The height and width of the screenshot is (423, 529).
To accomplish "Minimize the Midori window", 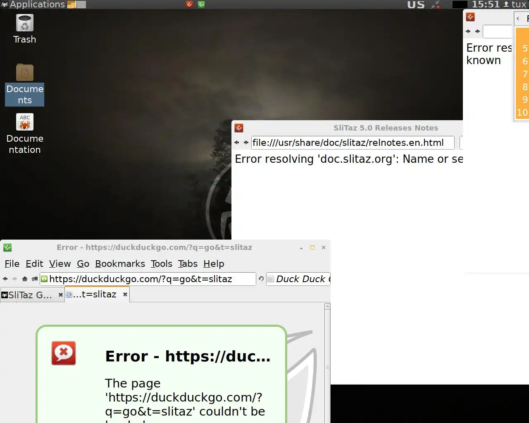I will (x=301, y=248).
